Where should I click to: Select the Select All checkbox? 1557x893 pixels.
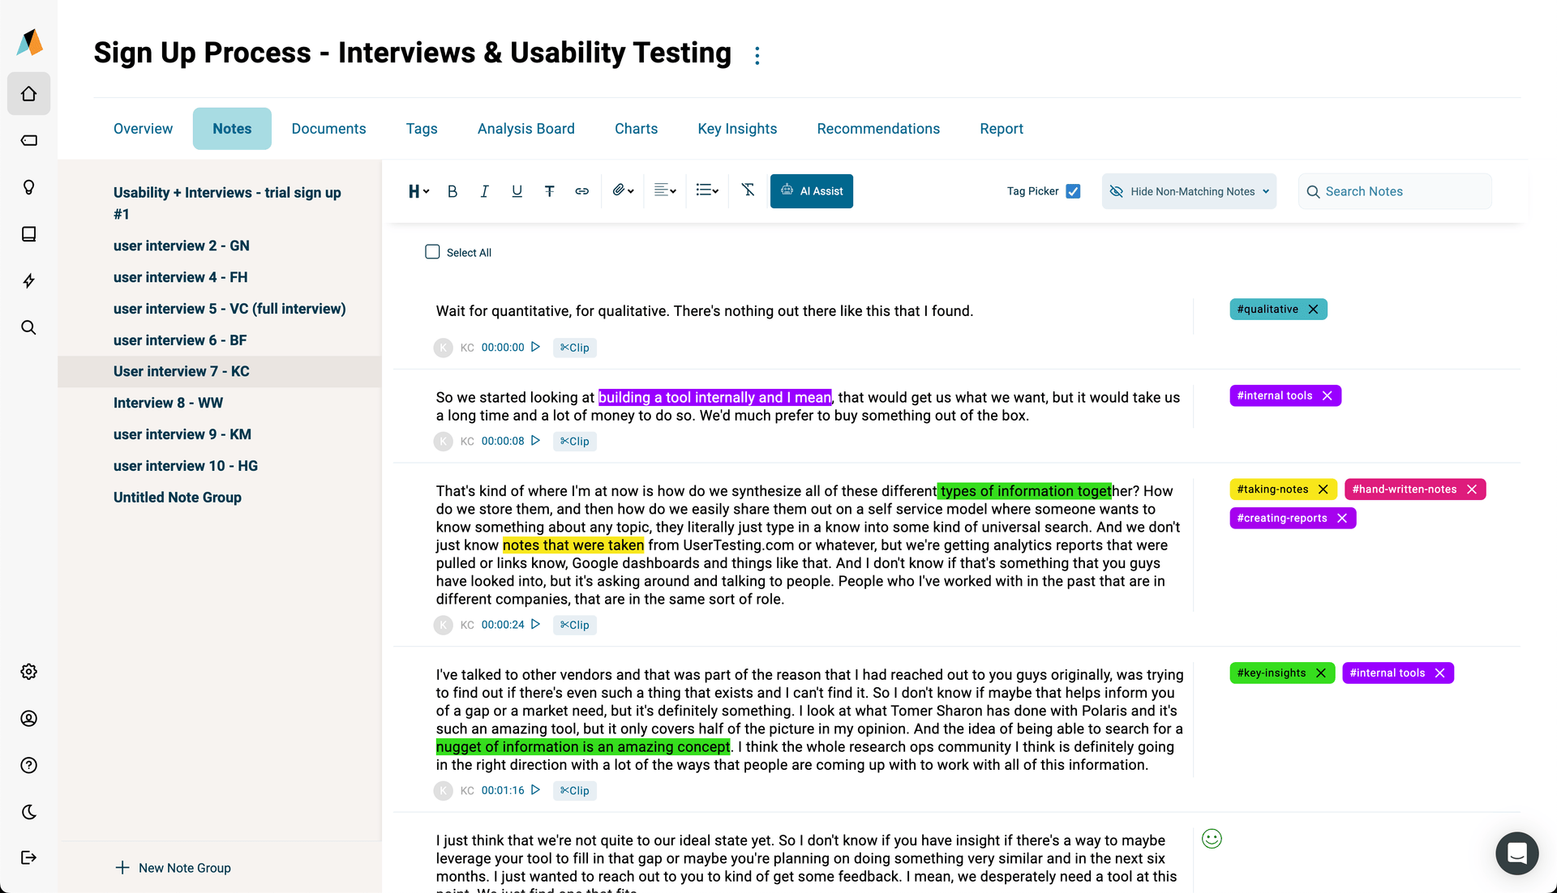432,252
